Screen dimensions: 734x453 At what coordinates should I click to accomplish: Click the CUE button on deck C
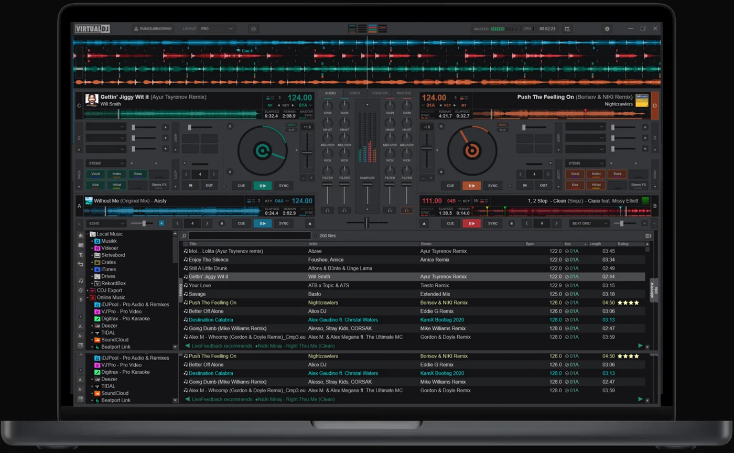click(x=241, y=186)
